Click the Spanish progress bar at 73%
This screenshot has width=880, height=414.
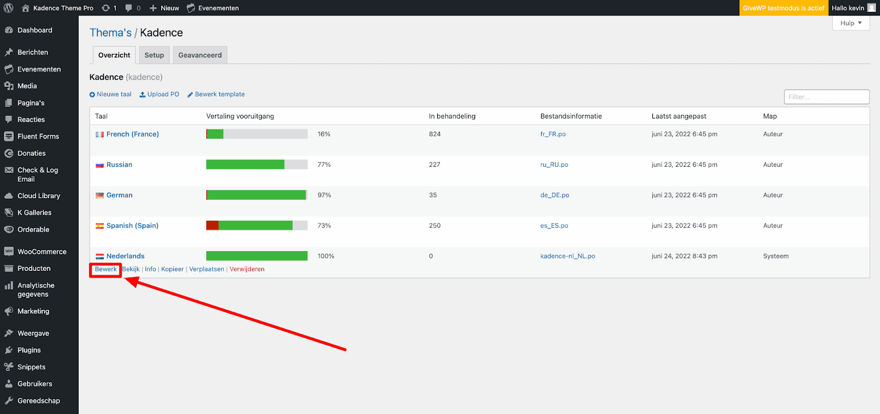pos(257,226)
